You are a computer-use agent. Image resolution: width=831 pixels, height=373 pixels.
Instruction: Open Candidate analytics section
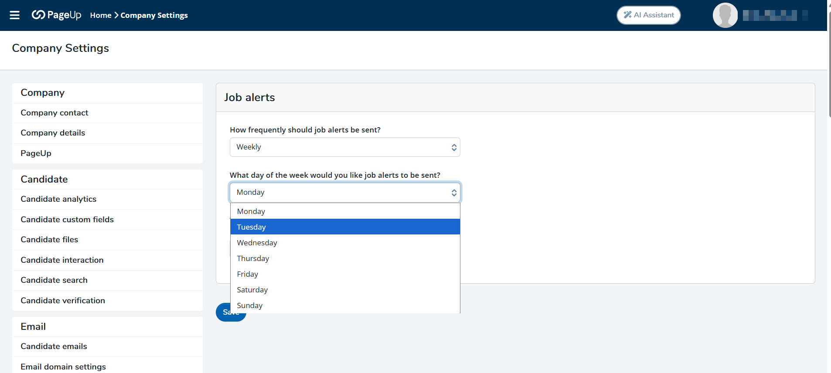pos(58,199)
